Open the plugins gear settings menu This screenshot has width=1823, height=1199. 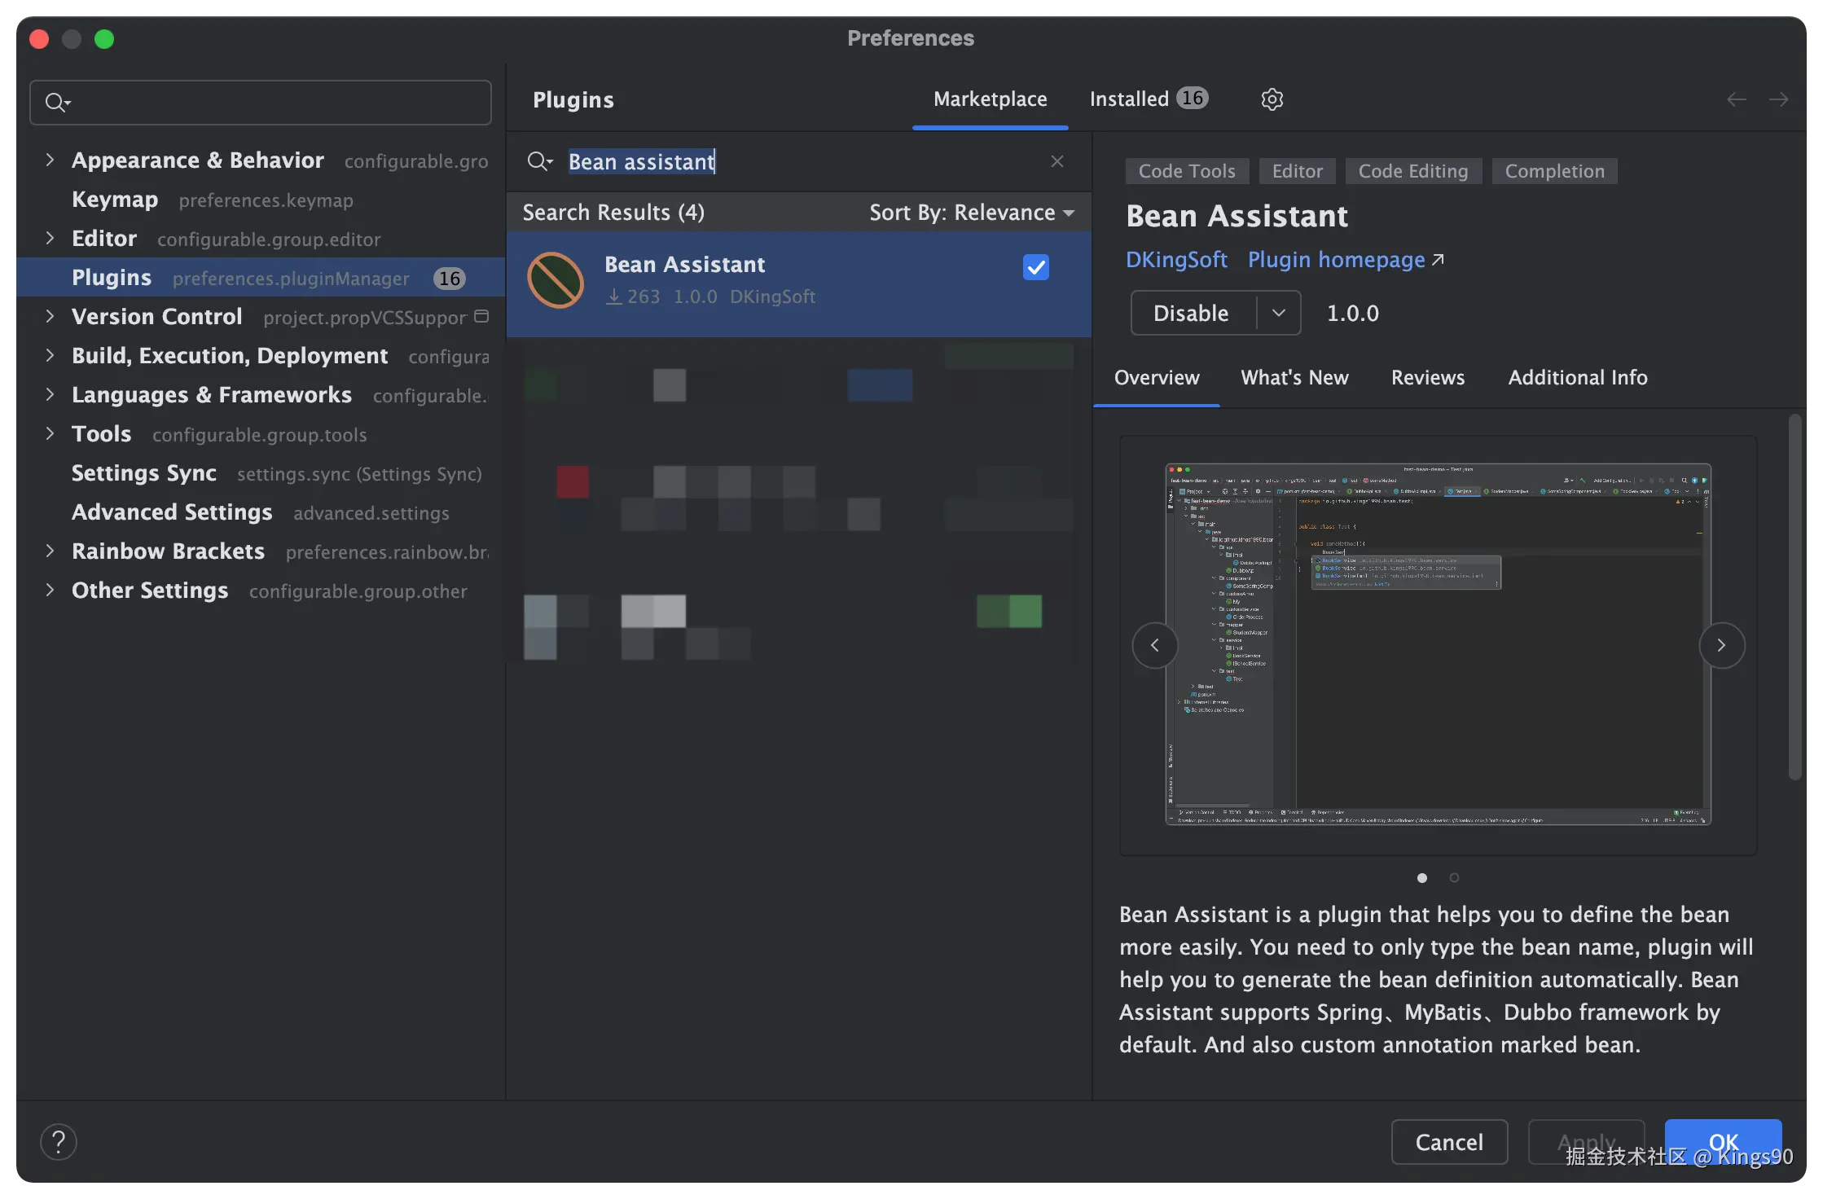[x=1272, y=99]
